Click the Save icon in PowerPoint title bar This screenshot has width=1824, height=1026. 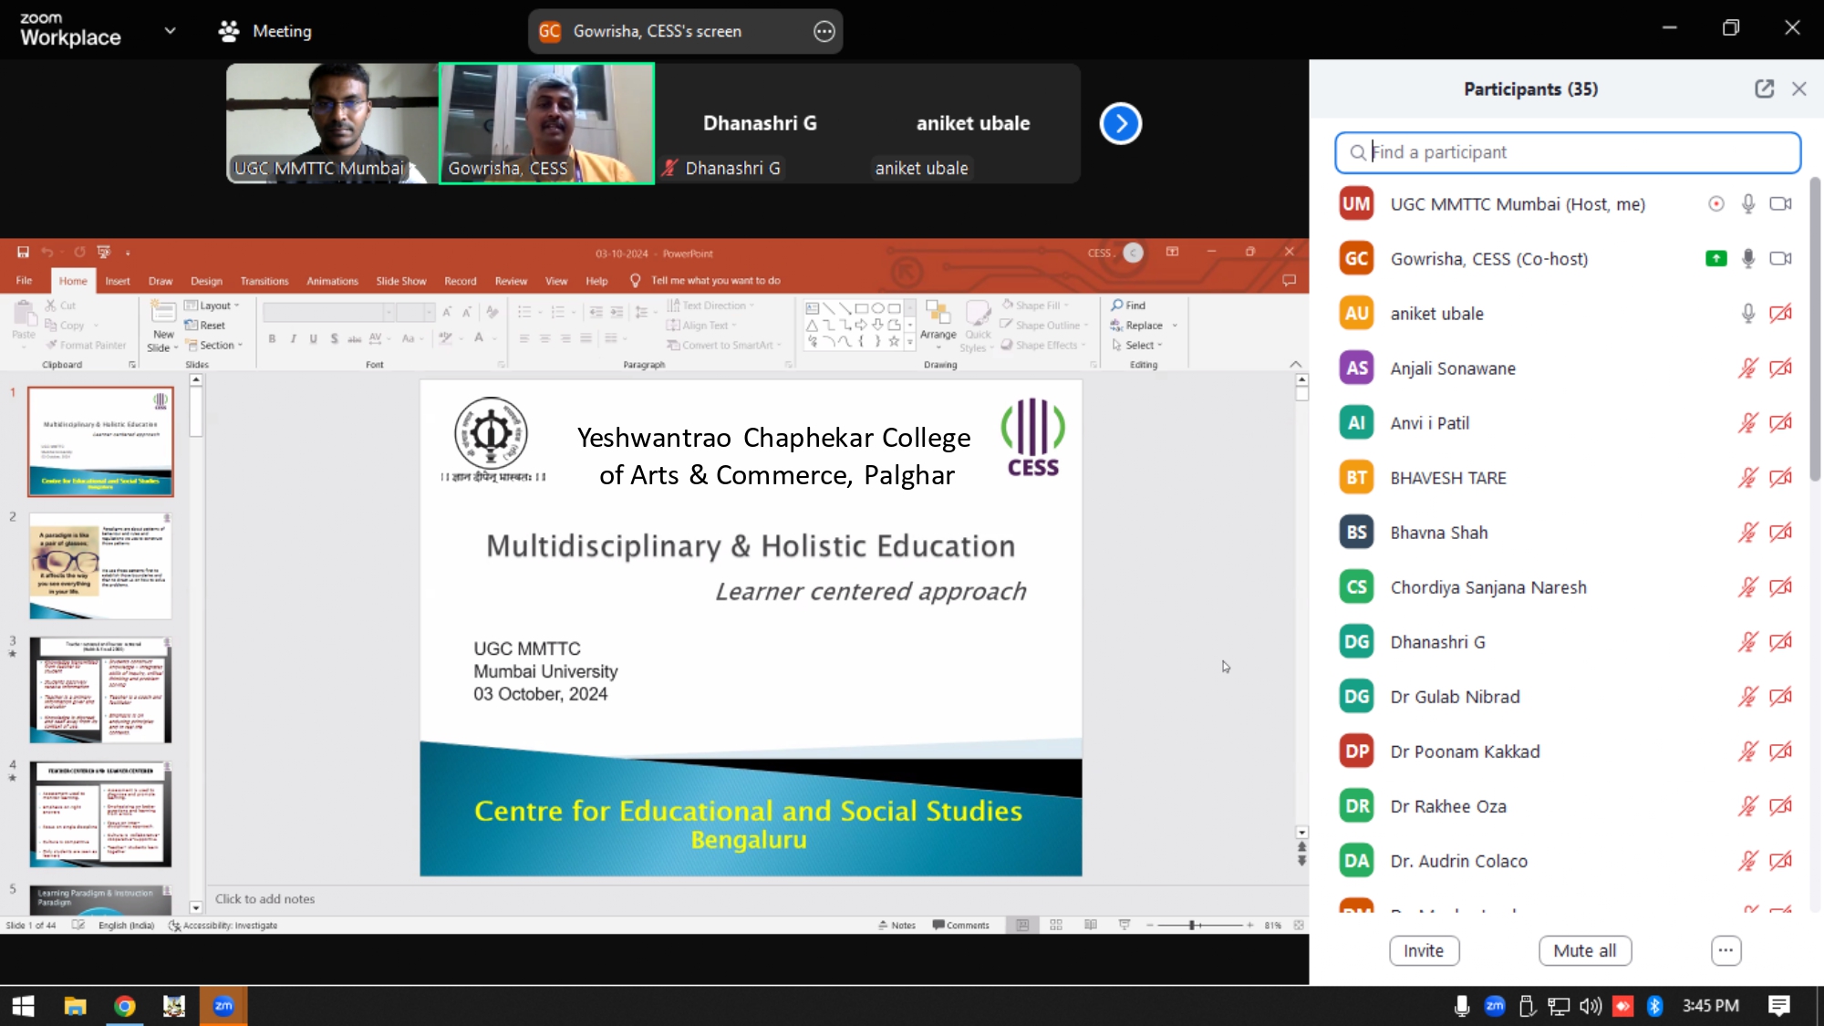[x=23, y=253]
